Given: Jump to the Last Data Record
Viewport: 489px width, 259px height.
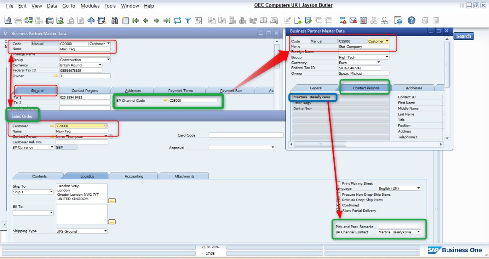Looking at the screenshot, I should (x=167, y=20).
